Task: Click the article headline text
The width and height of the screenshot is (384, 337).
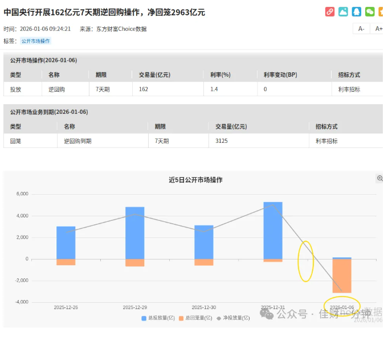Action: [104, 12]
